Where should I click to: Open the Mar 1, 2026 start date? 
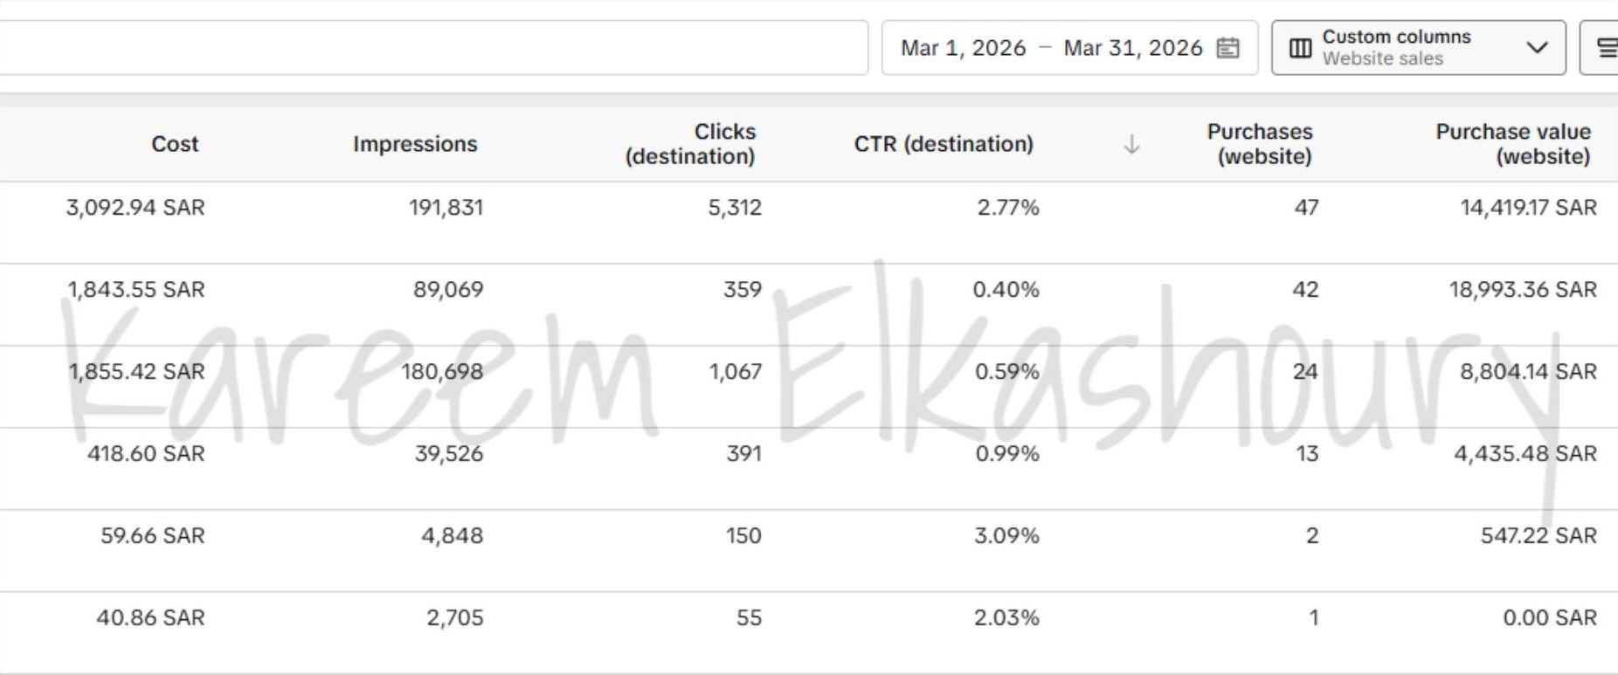pyautogui.click(x=963, y=48)
